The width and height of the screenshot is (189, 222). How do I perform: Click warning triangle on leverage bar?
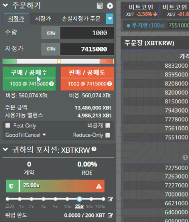pyautogui.click(x=99, y=186)
